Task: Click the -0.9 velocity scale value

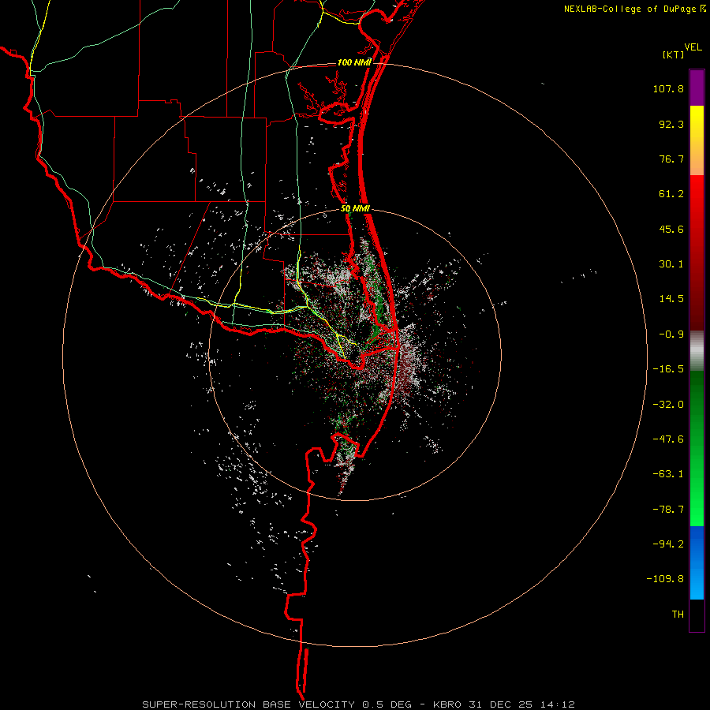Action: [x=671, y=334]
